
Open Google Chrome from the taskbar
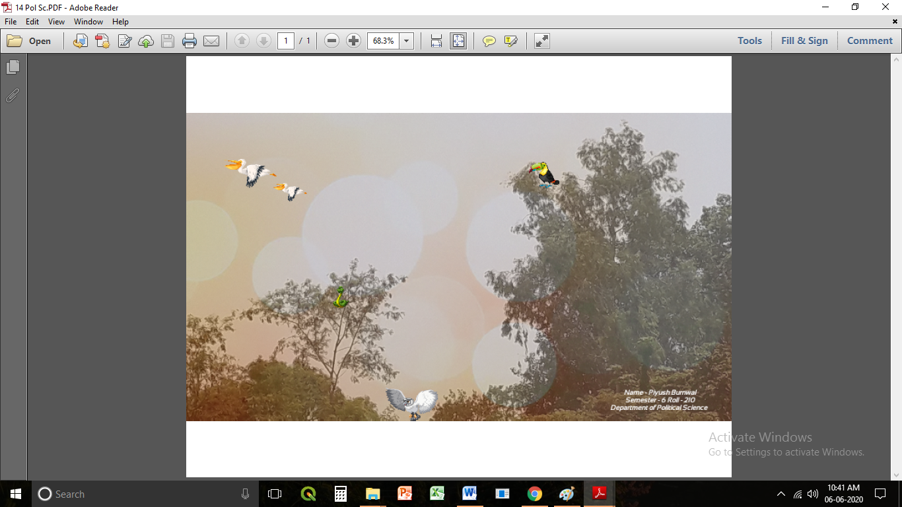point(535,494)
